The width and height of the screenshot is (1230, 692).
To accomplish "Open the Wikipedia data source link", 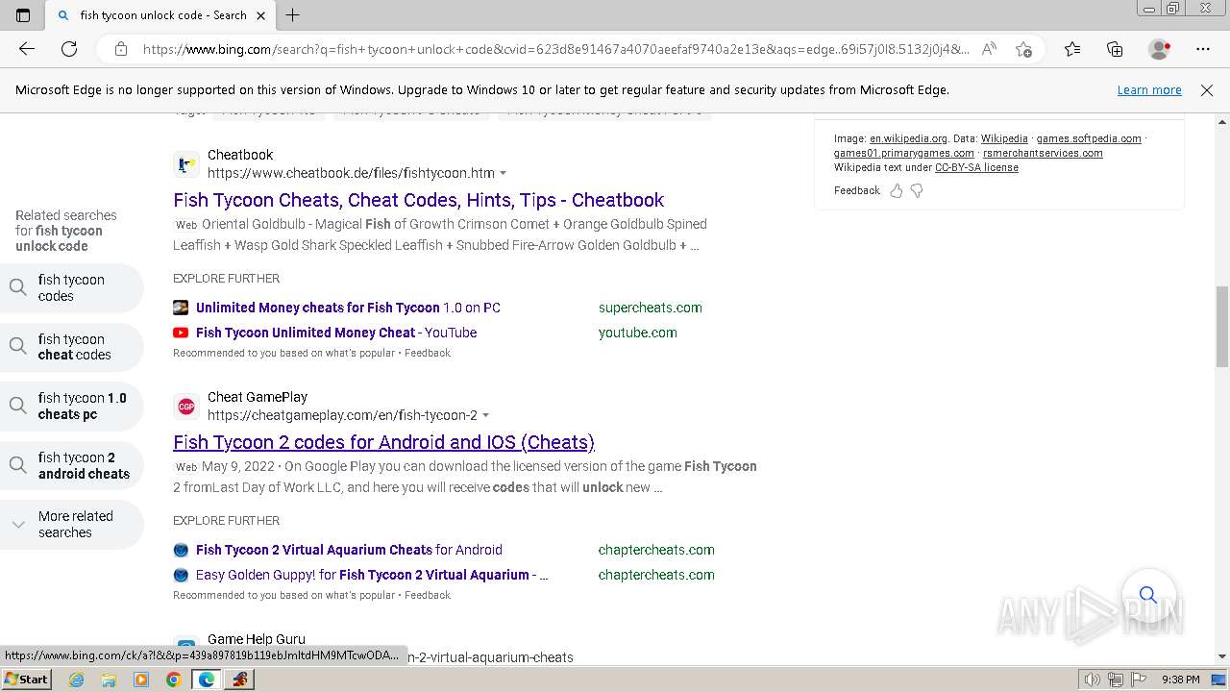I will (x=1004, y=138).
